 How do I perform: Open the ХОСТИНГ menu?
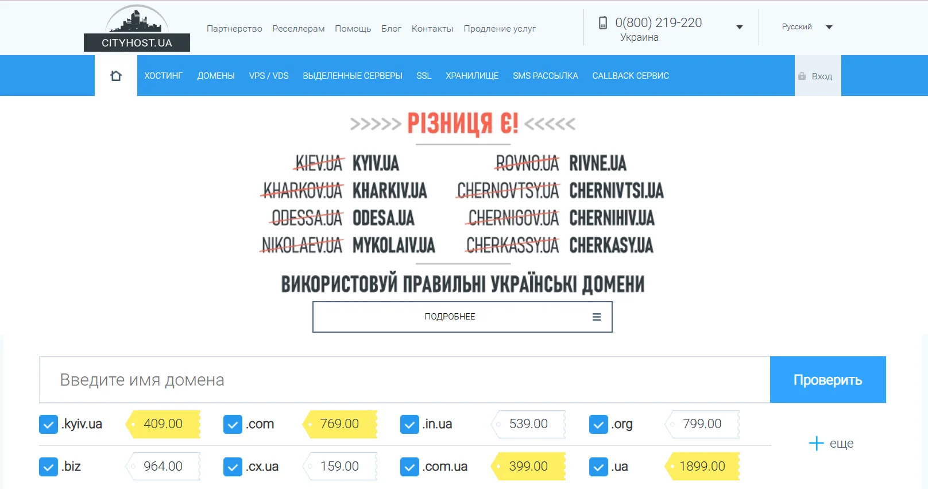click(163, 76)
